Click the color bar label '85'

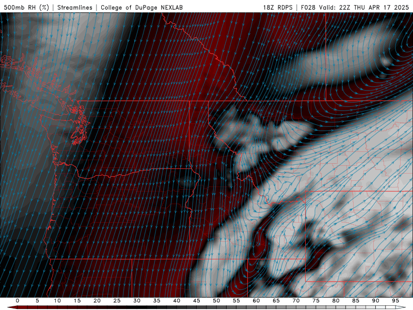click(x=356, y=301)
